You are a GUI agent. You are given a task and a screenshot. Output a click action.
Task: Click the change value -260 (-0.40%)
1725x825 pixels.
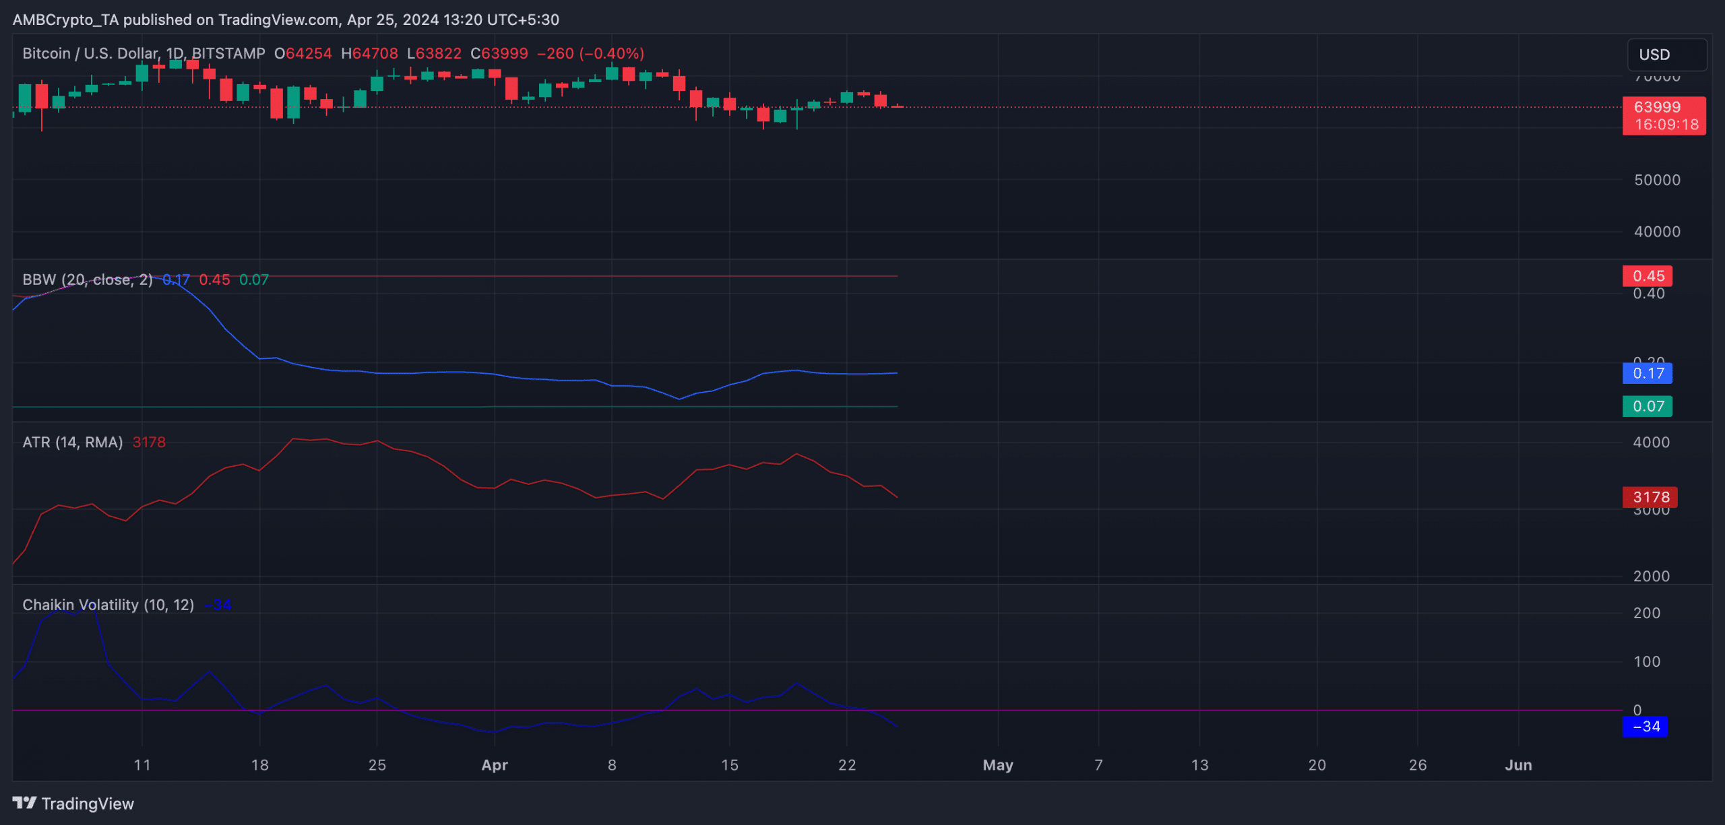(590, 53)
